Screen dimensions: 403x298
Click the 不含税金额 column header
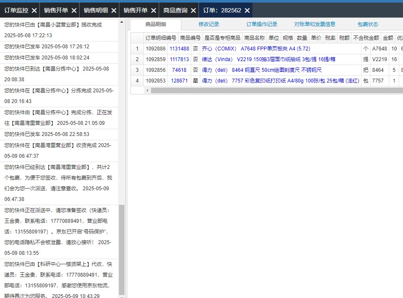[366, 38]
